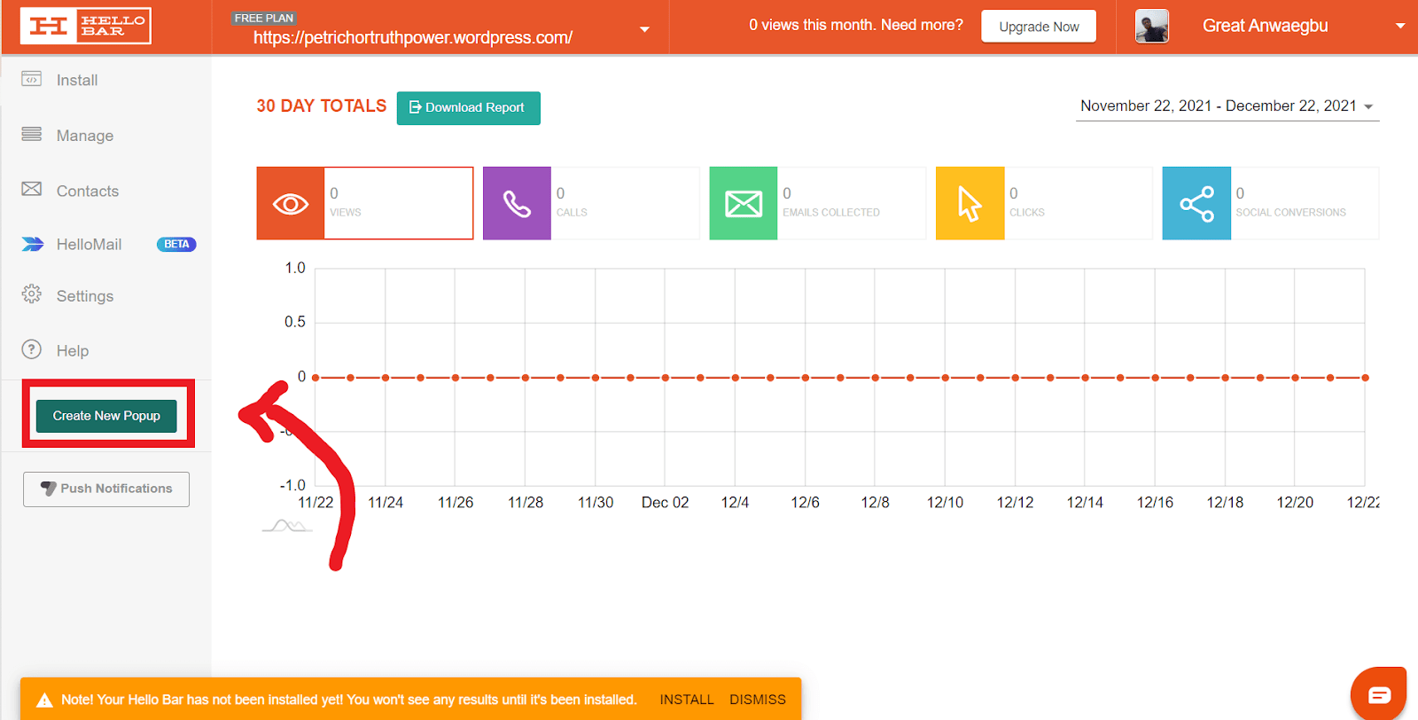The image size is (1418, 720).
Task: Select the Clicks stat card
Action: [x=1044, y=203]
